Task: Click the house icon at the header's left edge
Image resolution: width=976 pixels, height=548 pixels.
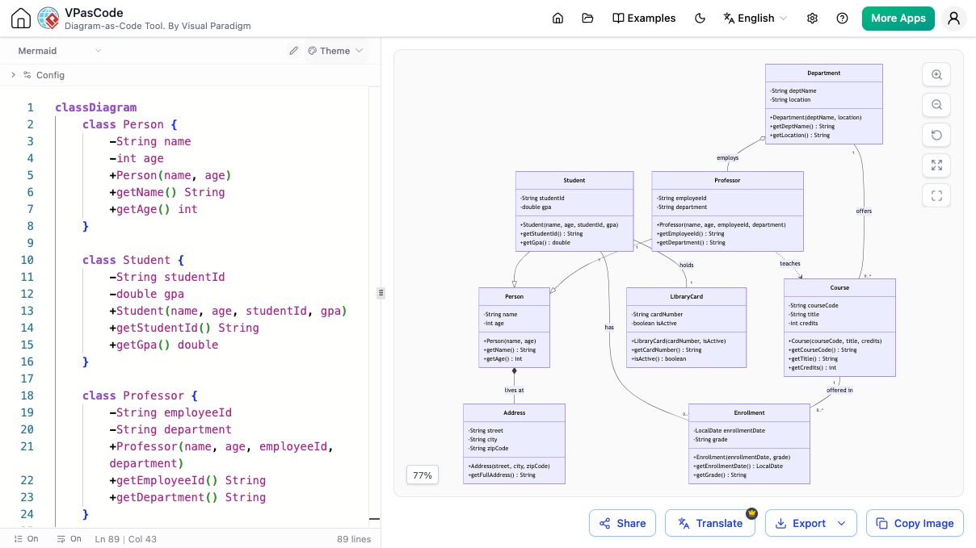Action: (21, 19)
